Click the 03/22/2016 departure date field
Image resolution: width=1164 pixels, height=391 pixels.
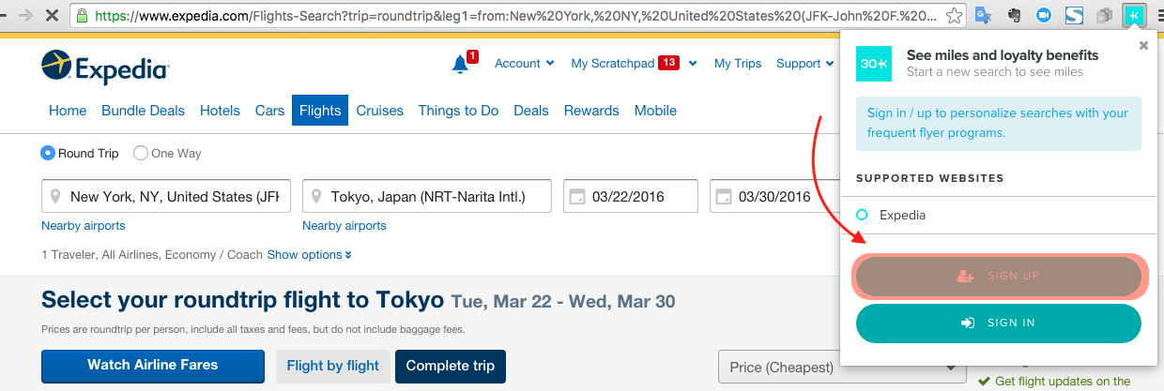pos(631,197)
